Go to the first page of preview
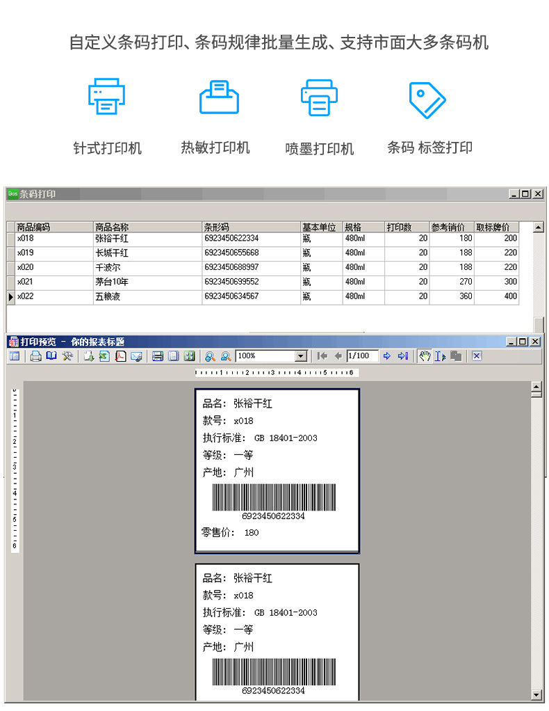Screen dimensions: 549x711 [322, 356]
